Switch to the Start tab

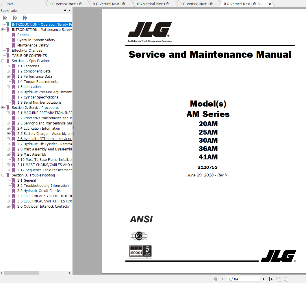click(9, 4)
